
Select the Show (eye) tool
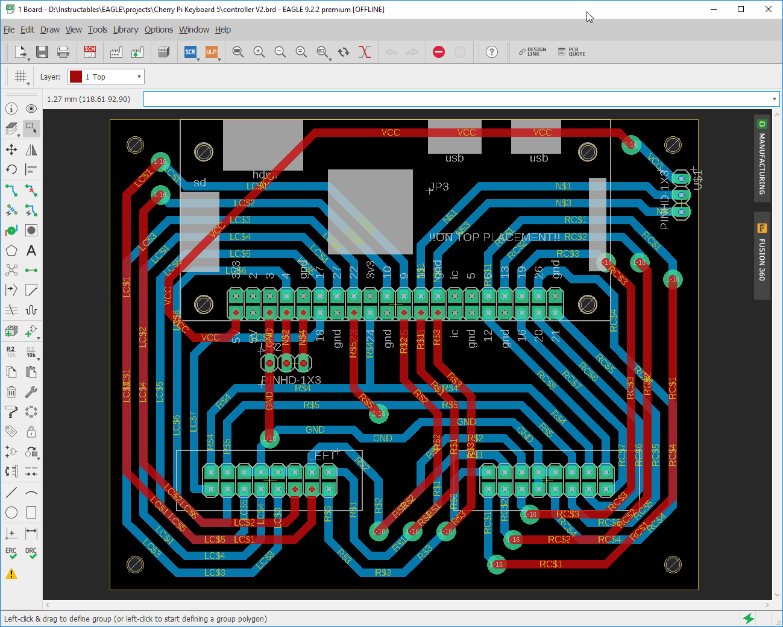31,109
